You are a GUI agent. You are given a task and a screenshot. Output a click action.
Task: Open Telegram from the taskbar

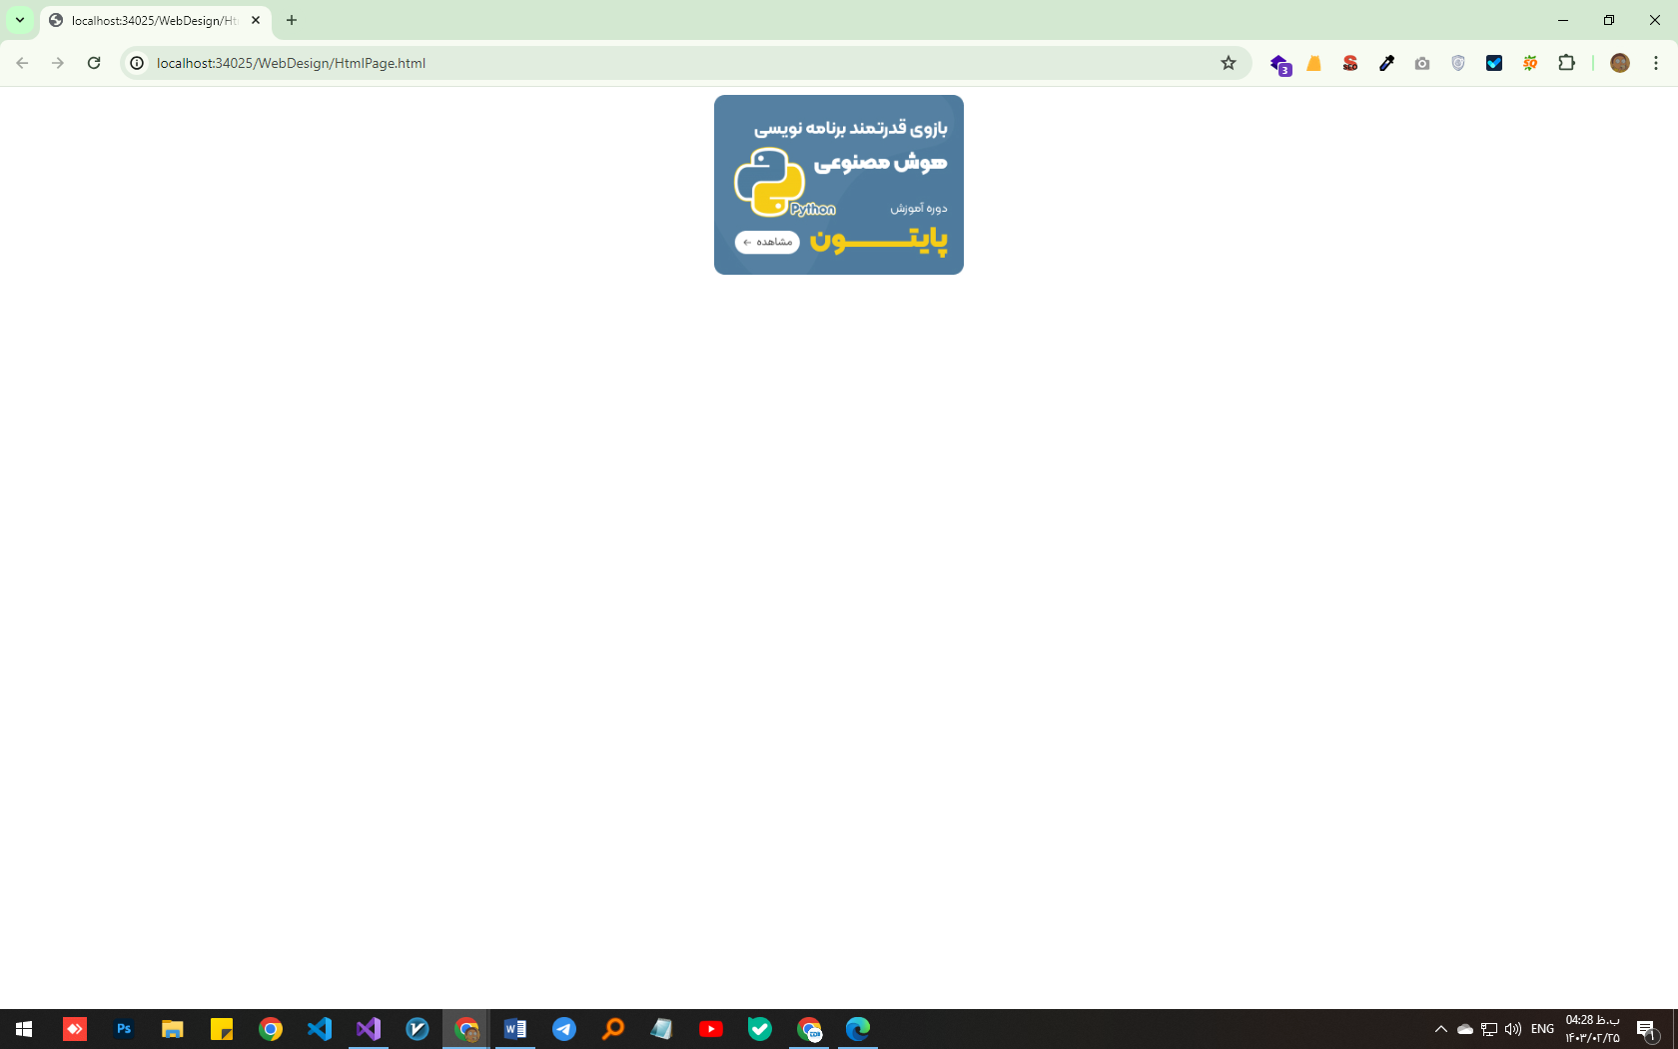[x=564, y=1029]
